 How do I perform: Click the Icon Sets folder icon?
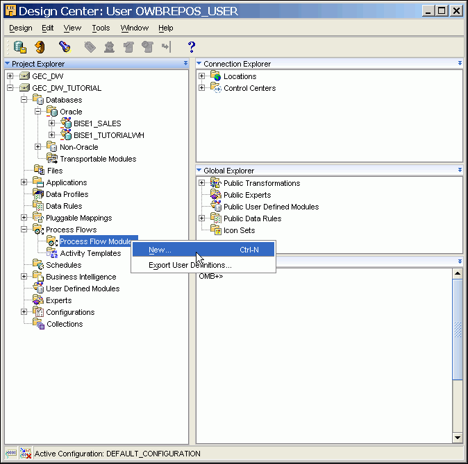point(215,230)
